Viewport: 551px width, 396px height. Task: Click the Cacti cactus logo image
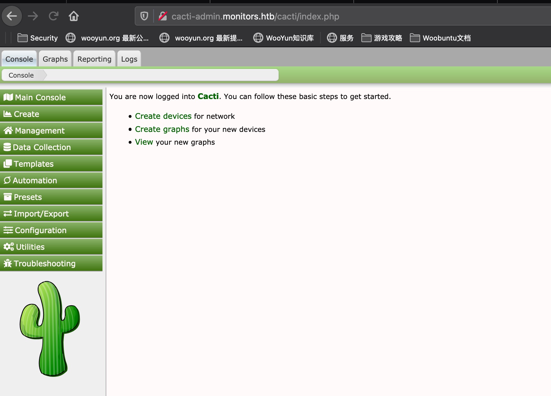[50, 329]
